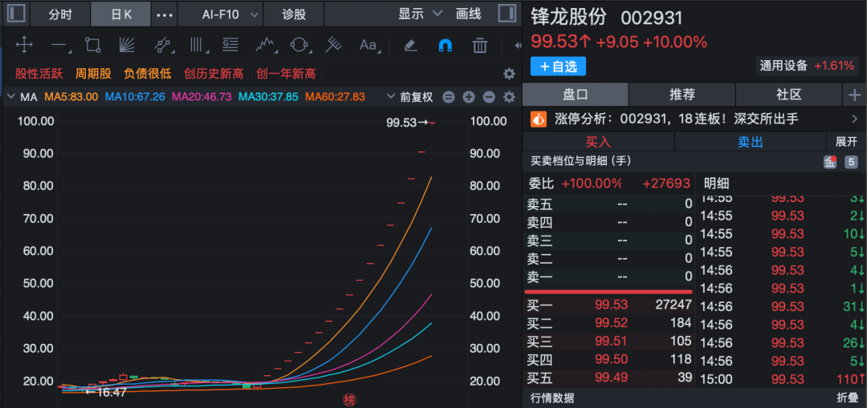The image size is (867, 408).
Task: Select the eraser drawing tool
Action: pos(410,45)
